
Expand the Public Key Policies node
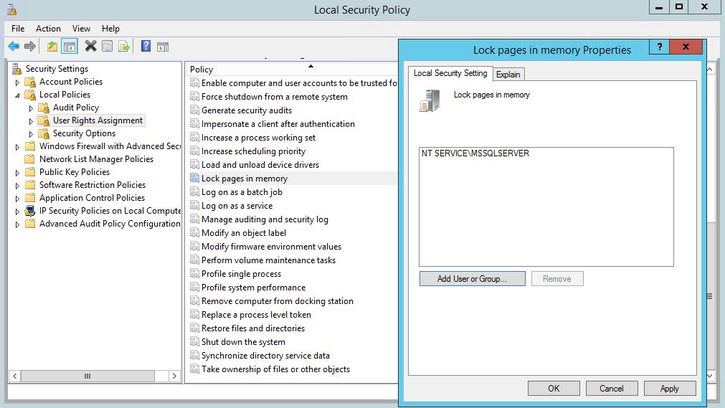point(18,173)
